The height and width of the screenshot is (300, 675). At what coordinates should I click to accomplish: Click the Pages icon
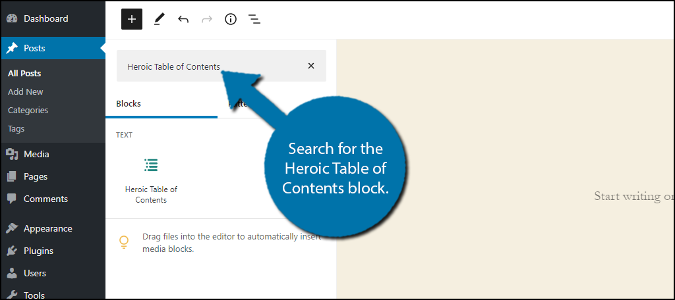(12, 176)
